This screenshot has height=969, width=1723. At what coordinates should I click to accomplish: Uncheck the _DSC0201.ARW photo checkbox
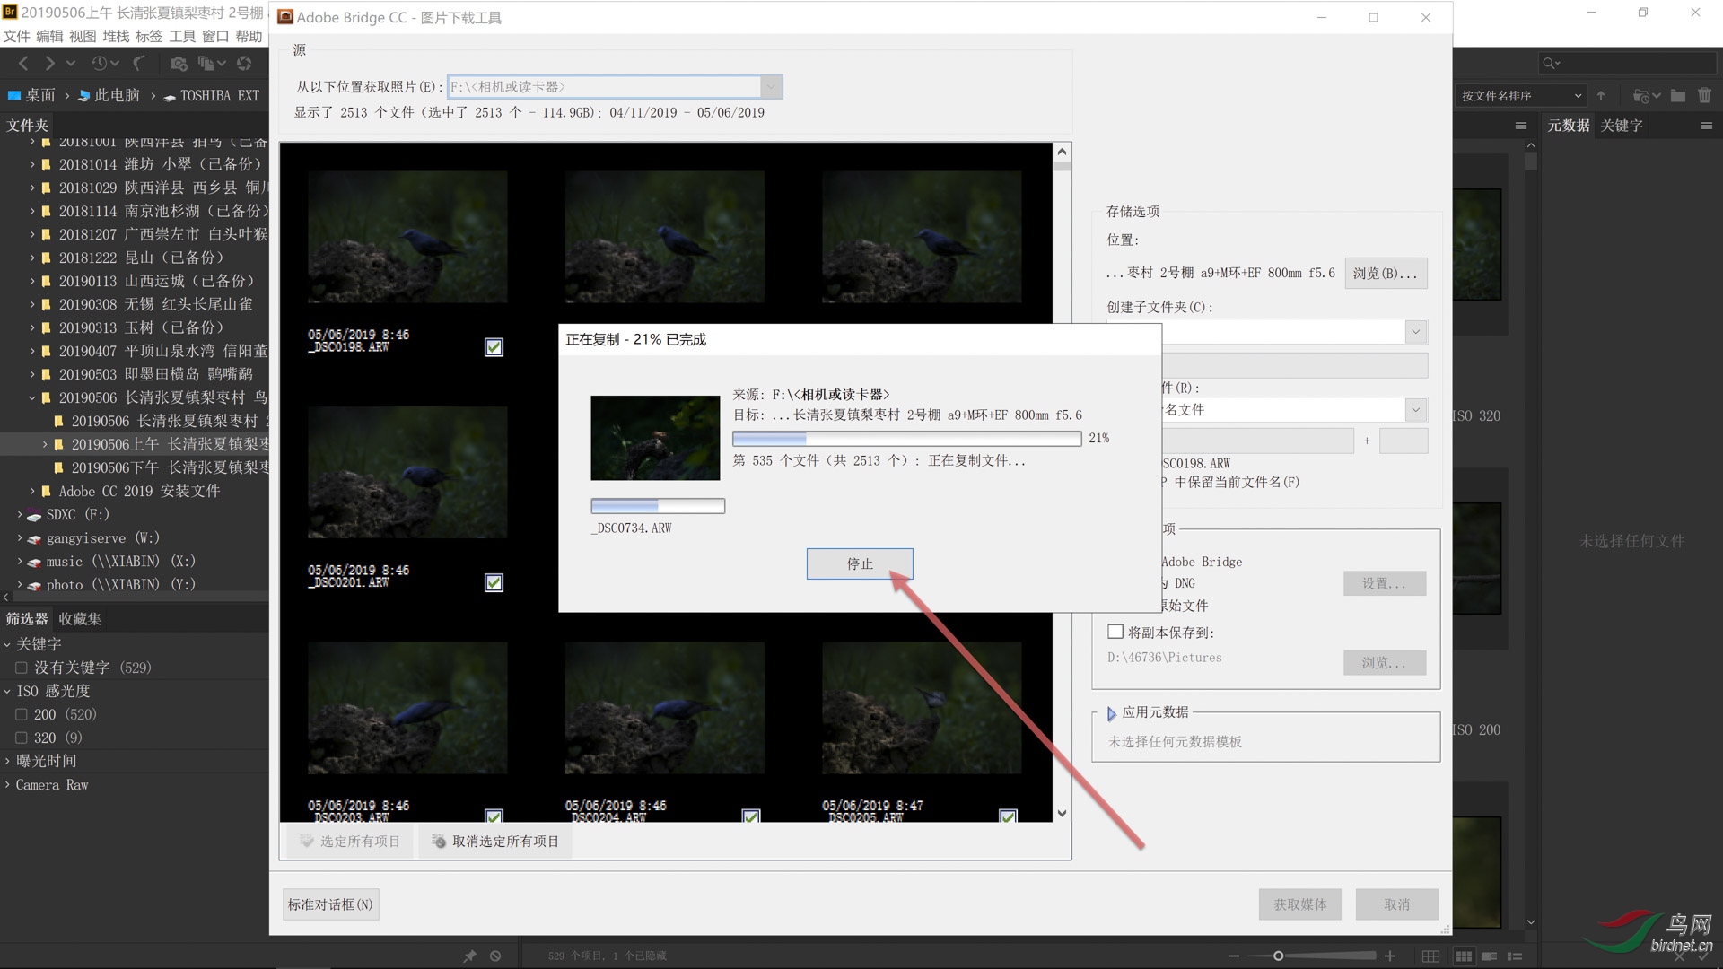494,583
